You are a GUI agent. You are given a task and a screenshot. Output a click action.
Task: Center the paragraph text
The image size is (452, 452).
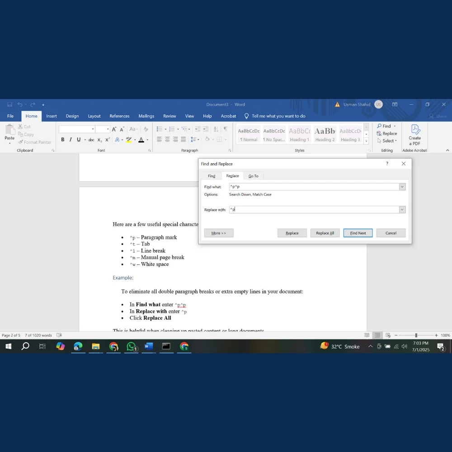tap(167, 140)
